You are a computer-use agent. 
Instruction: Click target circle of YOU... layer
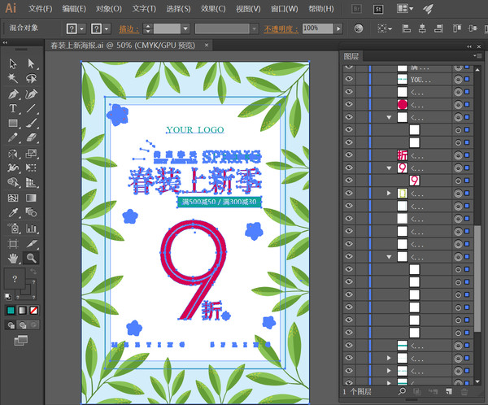458,79
